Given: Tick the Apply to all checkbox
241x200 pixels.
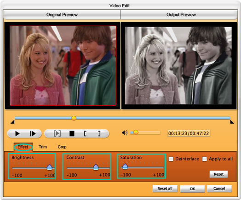Looking at the screenshot, I should (x=205, y=159).
